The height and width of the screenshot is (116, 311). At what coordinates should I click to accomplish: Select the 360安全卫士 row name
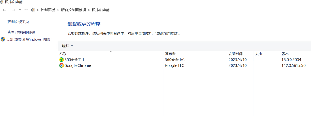pos(75,60)
